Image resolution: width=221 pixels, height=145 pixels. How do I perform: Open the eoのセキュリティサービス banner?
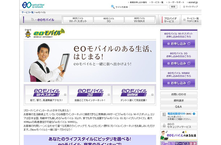coord(179,125)
